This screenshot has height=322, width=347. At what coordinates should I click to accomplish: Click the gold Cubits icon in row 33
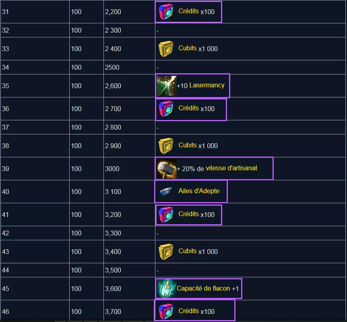(166, 49)
